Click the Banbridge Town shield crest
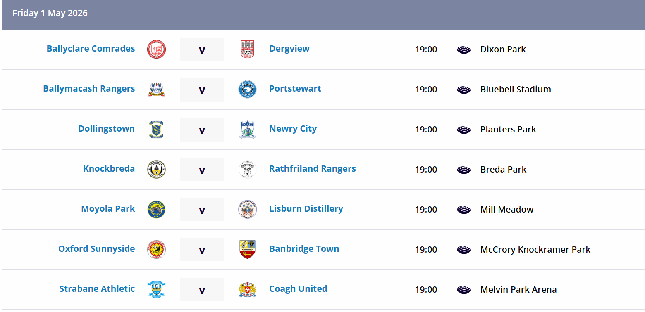Screen dimensions: 645x312 [x=247, y=249]
